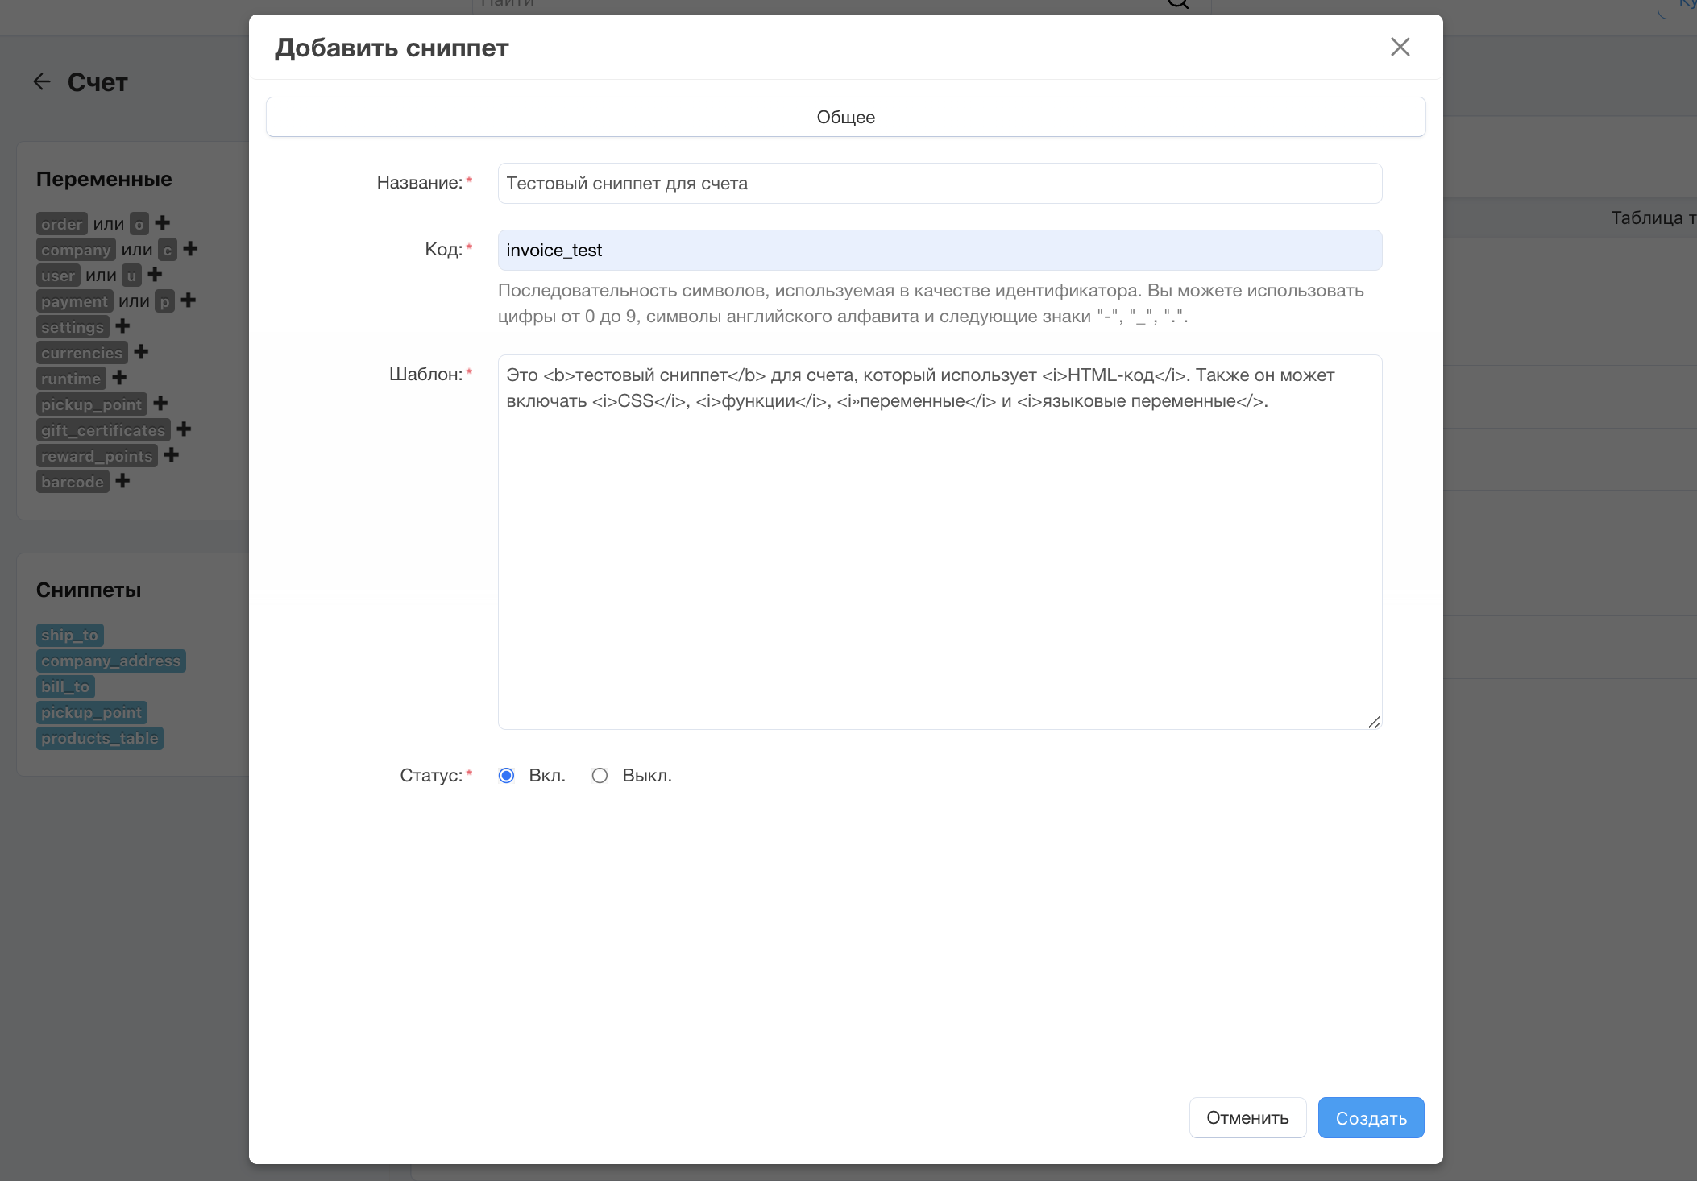Click plus icon beside payment variable
The image size is (1697, 1181).
click(189, 300)
